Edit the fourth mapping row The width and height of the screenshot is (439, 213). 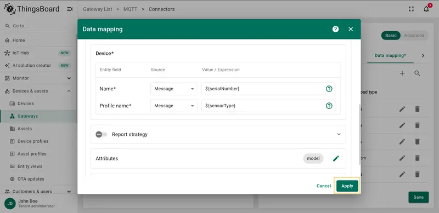[x=402, y=158]
